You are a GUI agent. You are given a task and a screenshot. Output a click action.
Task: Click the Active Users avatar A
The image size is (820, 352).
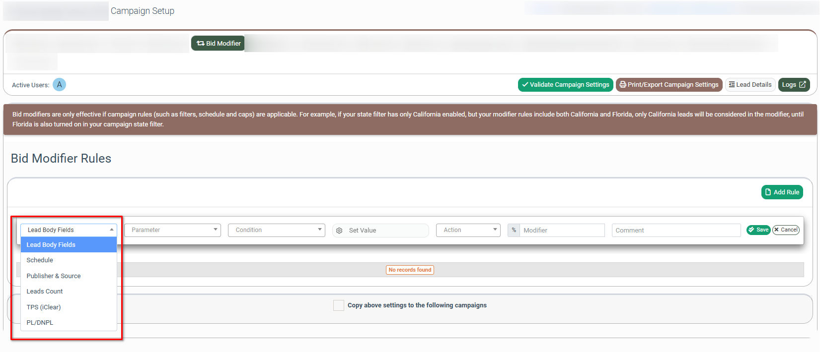tap(59, 85)
